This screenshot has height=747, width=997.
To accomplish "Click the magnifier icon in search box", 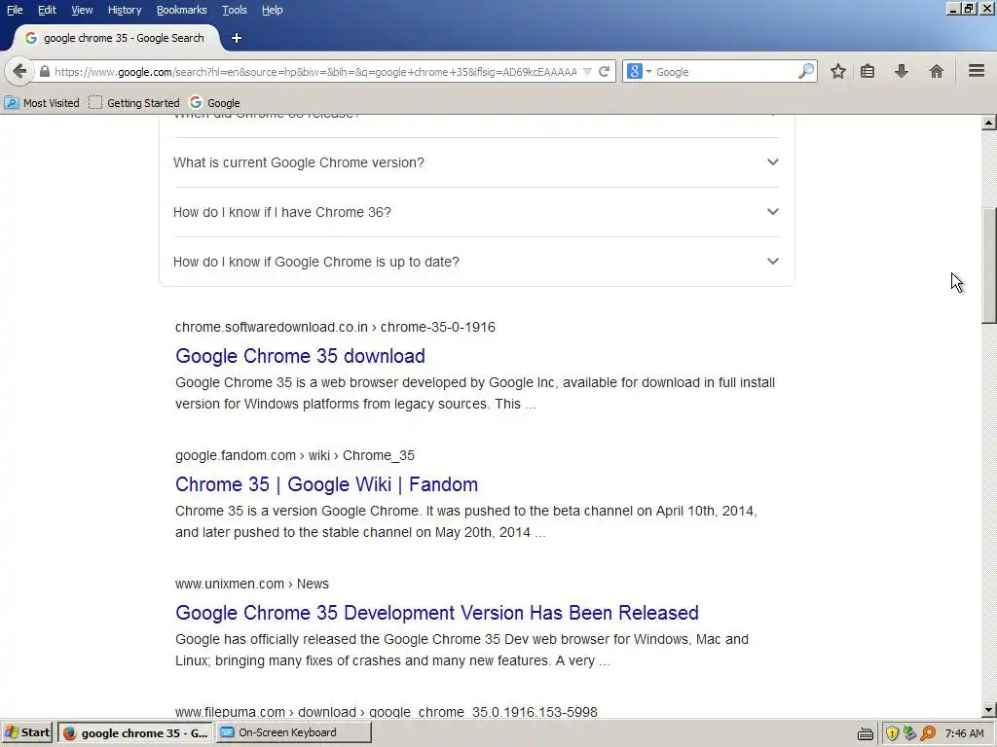I will pos(805,71).
